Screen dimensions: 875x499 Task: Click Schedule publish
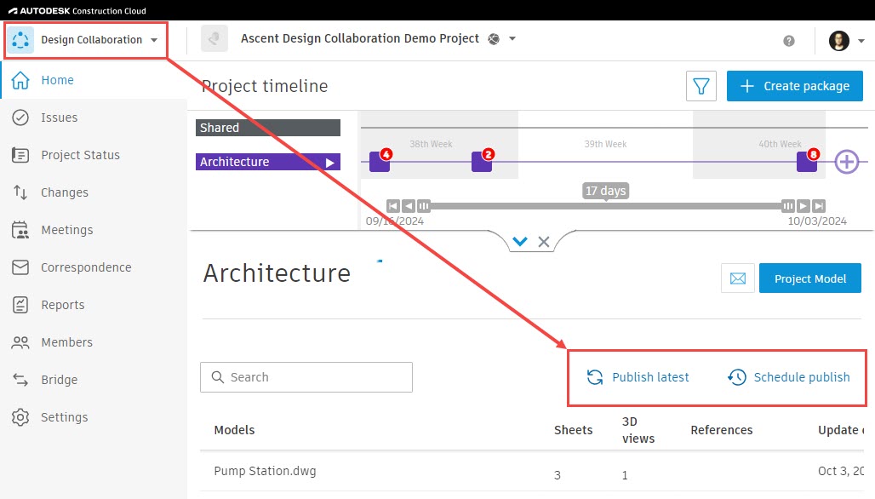pos(788,377)
